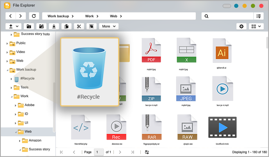Image resolution: width=269 pixels, height=157 pixels.
Task: Click the folder-with-star toolbar icon
Action: (x=41, y=26)
